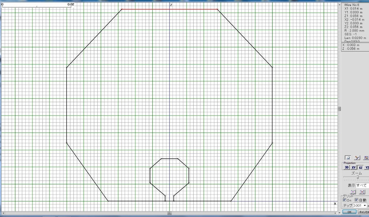Image resolution: width=369 pixels, height=217 pixels.
Task: Click the vertical scrollbar thumb
Action: click(x=339, y=109)
